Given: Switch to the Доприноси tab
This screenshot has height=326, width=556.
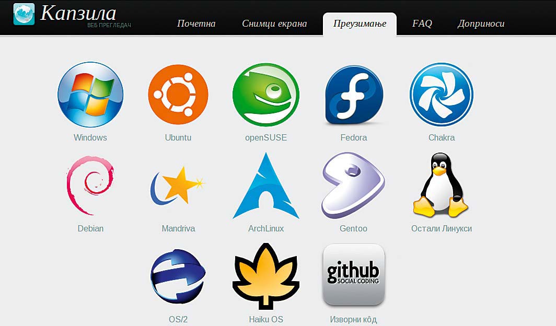Looking at the screenshot, I should (x=481, y=24).
